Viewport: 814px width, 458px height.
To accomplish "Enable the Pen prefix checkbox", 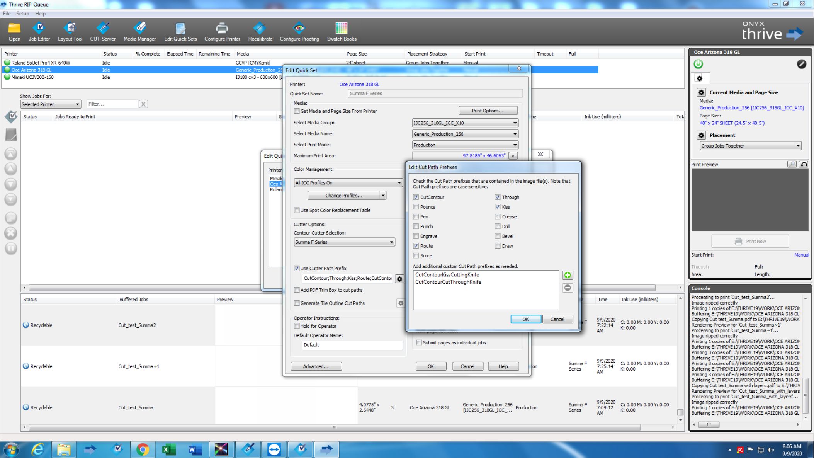I will (x=416, y=216).
